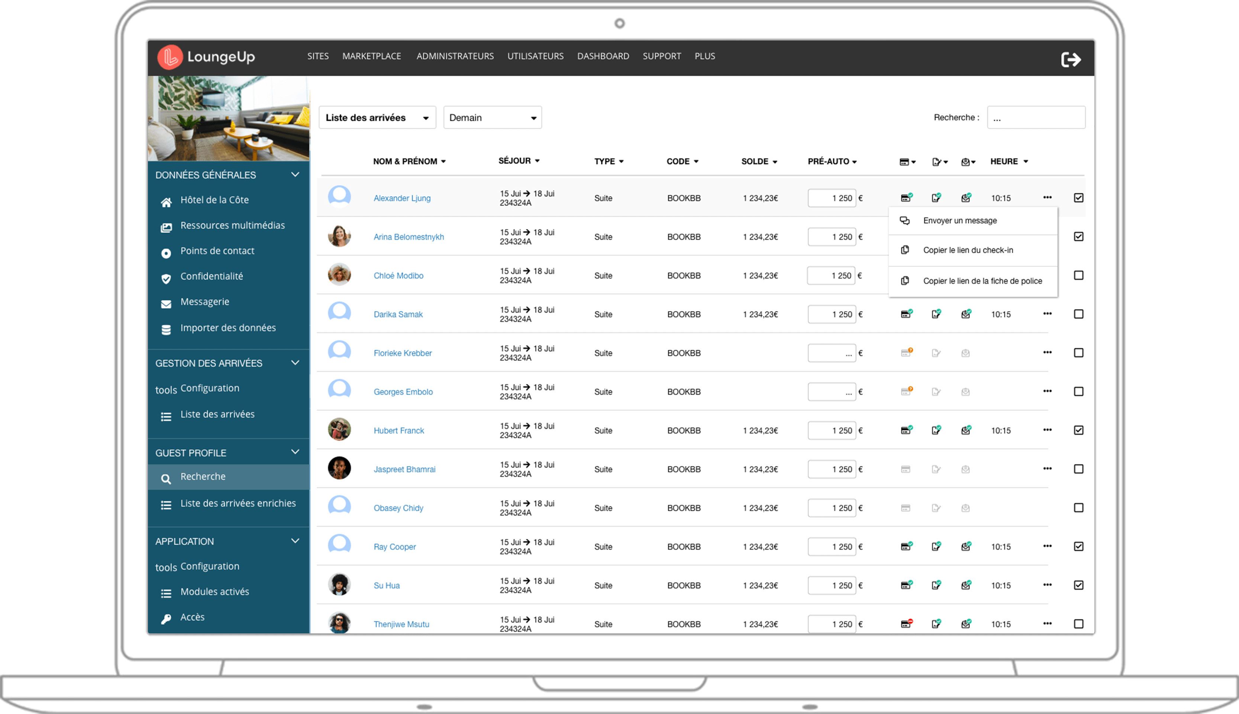
Task: Click the police form icon for Ray Cooper
Action: tap(965, 546)
